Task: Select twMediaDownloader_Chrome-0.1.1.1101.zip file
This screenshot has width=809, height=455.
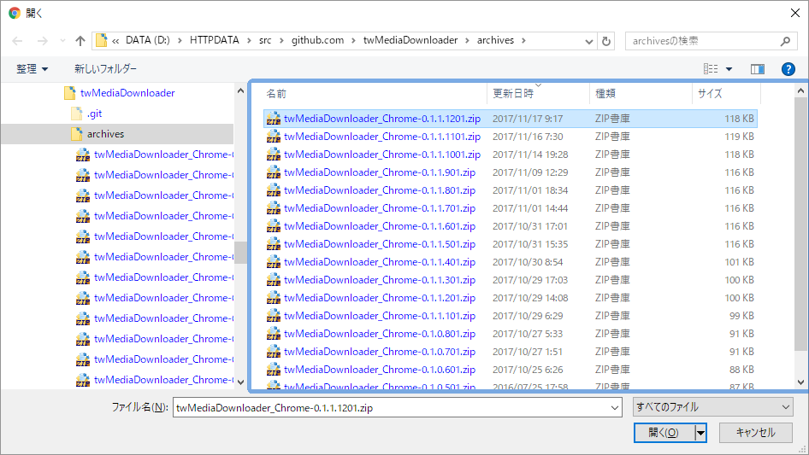Action: (x=511, y=137)
